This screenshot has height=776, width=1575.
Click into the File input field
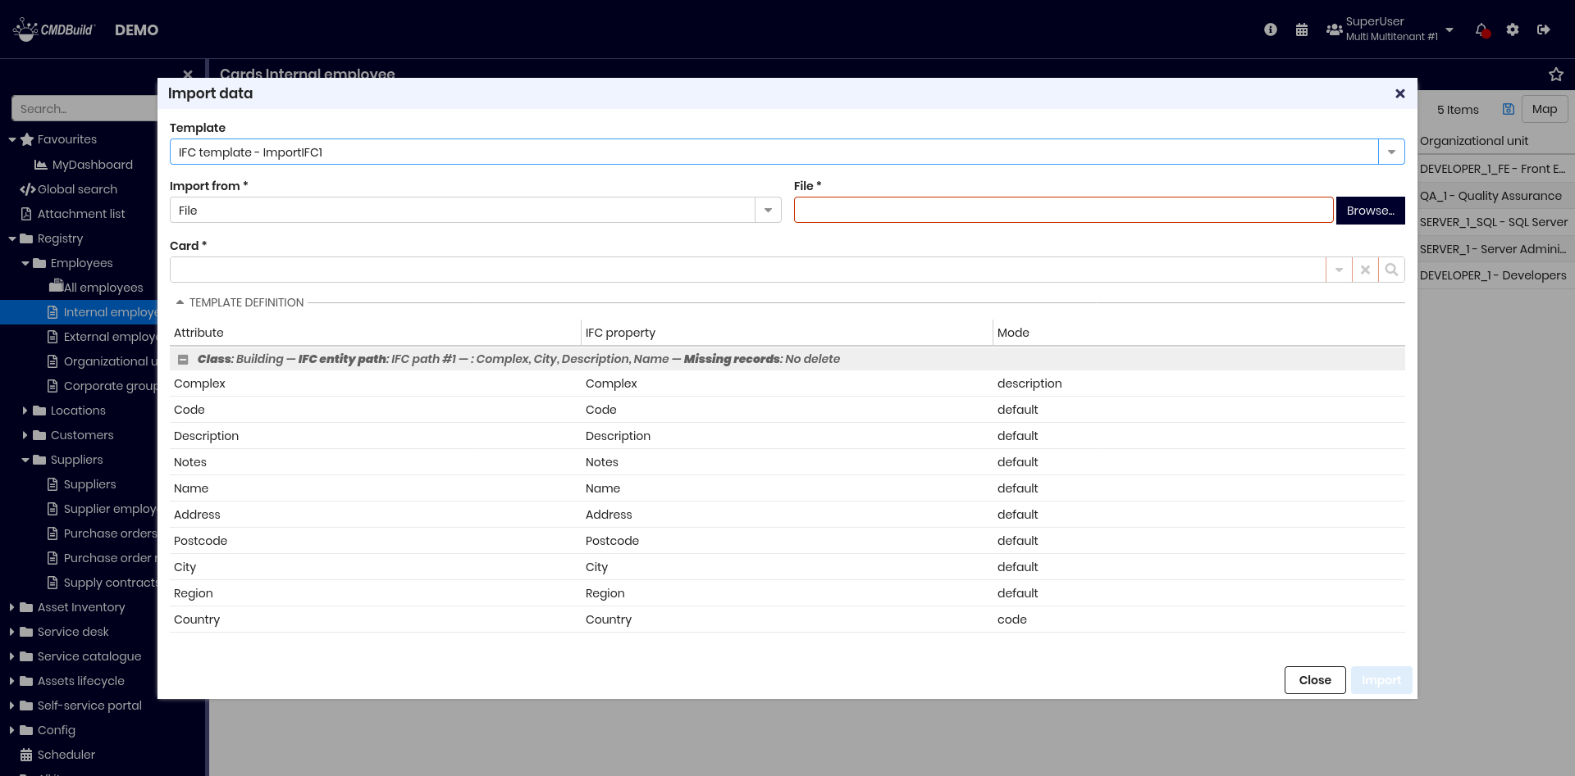point(1063,211)
